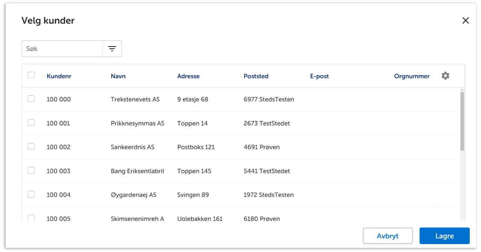481x252 pixels.
Task: Click the E-post column header
Action: point(319,76)
